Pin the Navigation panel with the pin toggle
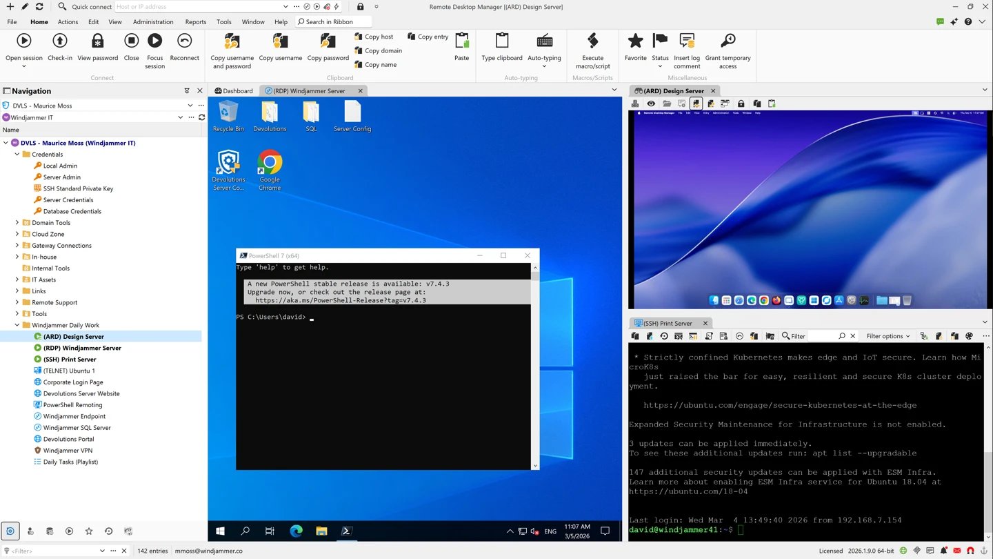993x559 pixels. coord(187,90)
